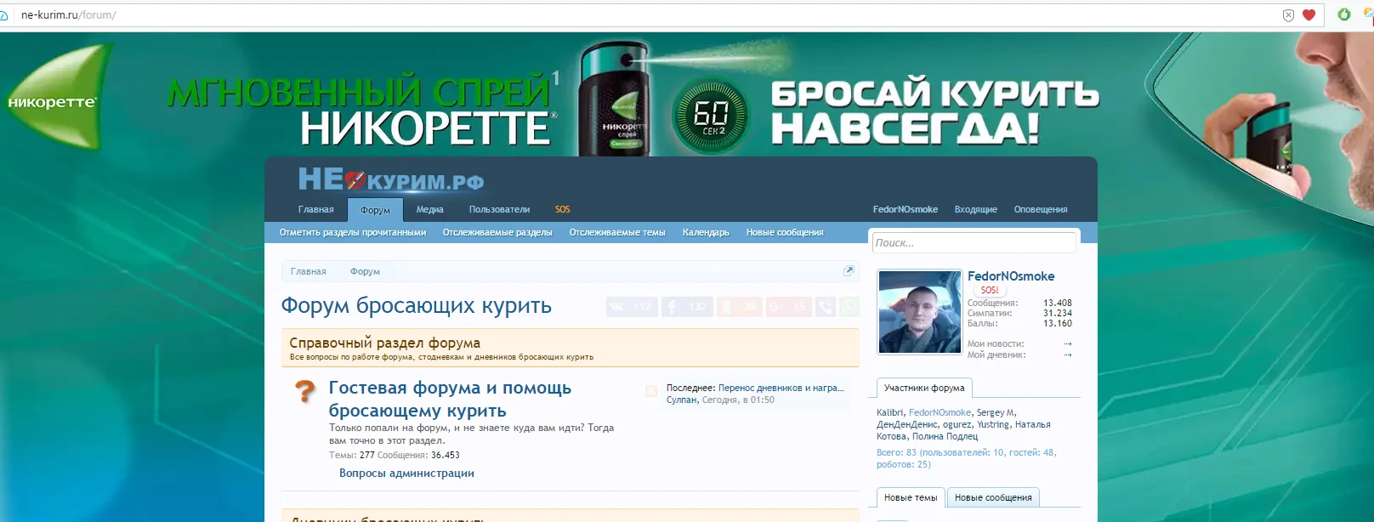Click the Отметить разделы прочитанными link
Screen dimensions: 1374x522
pyautogui.click(x=353, y=233)
